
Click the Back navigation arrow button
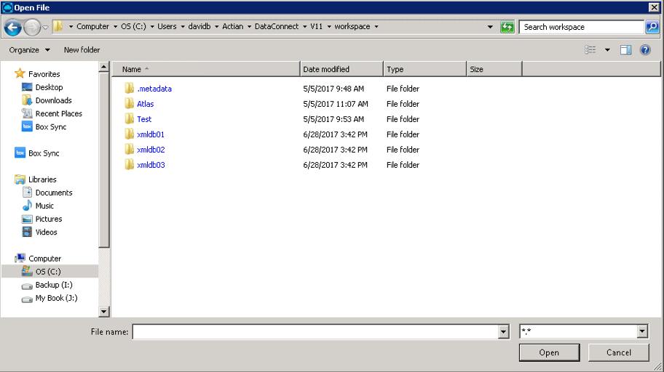[13, 28]
